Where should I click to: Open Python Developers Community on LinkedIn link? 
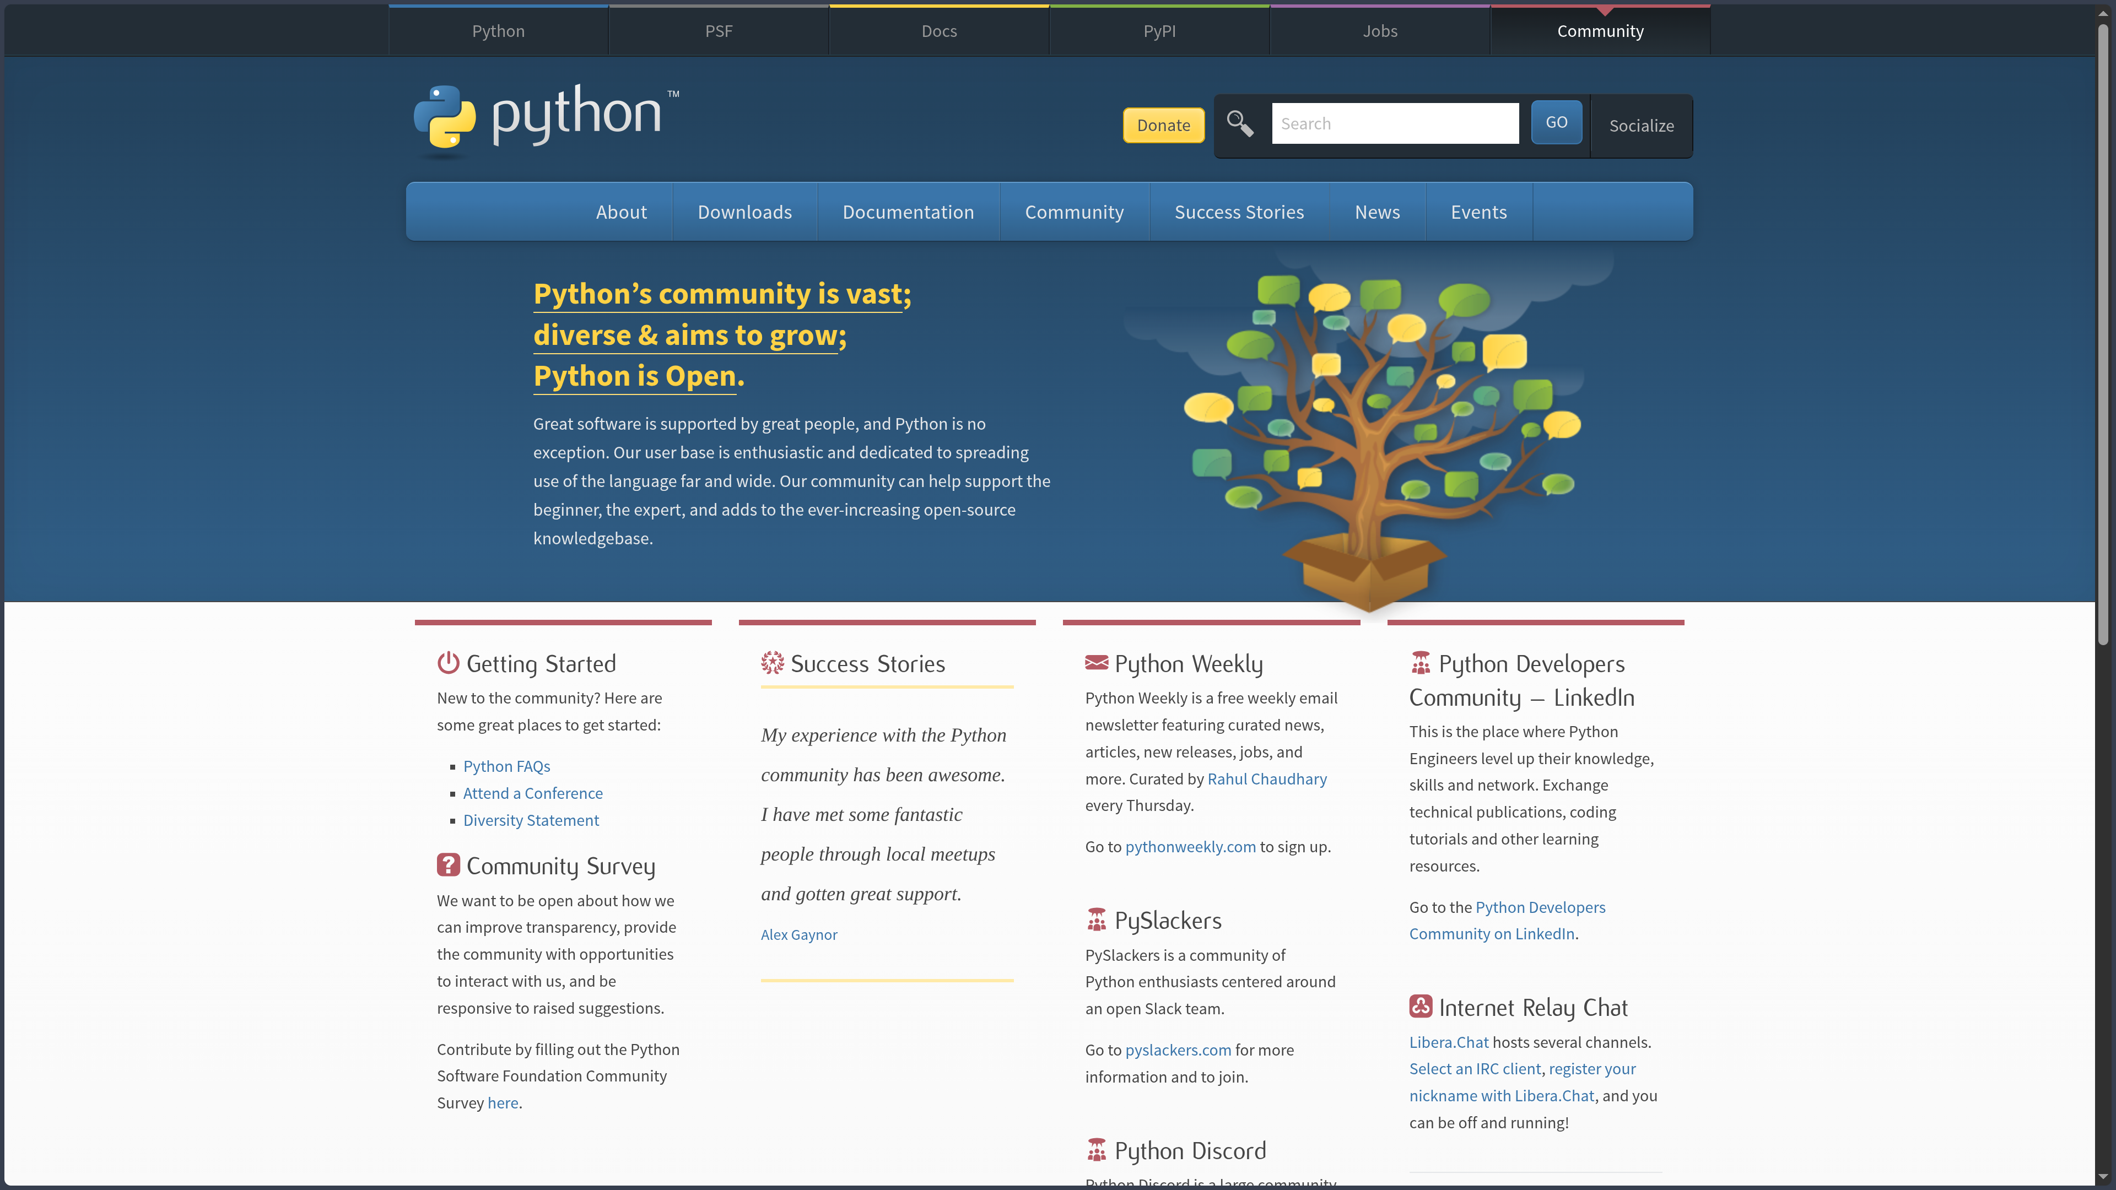1507,920
